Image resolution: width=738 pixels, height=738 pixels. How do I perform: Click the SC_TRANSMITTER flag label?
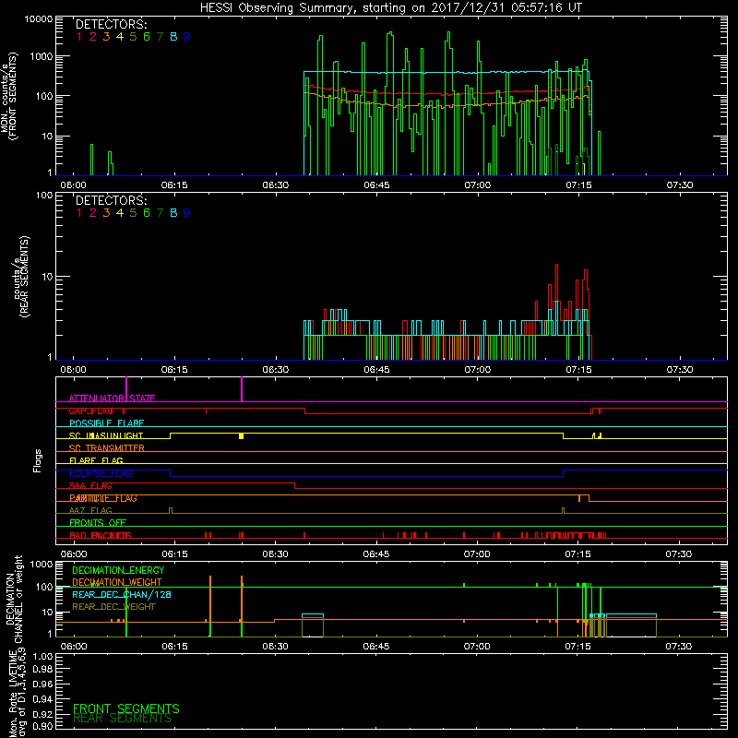[x=107, y=448]
